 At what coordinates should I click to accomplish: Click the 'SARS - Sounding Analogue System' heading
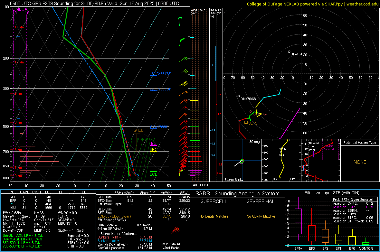coord(238,194)
